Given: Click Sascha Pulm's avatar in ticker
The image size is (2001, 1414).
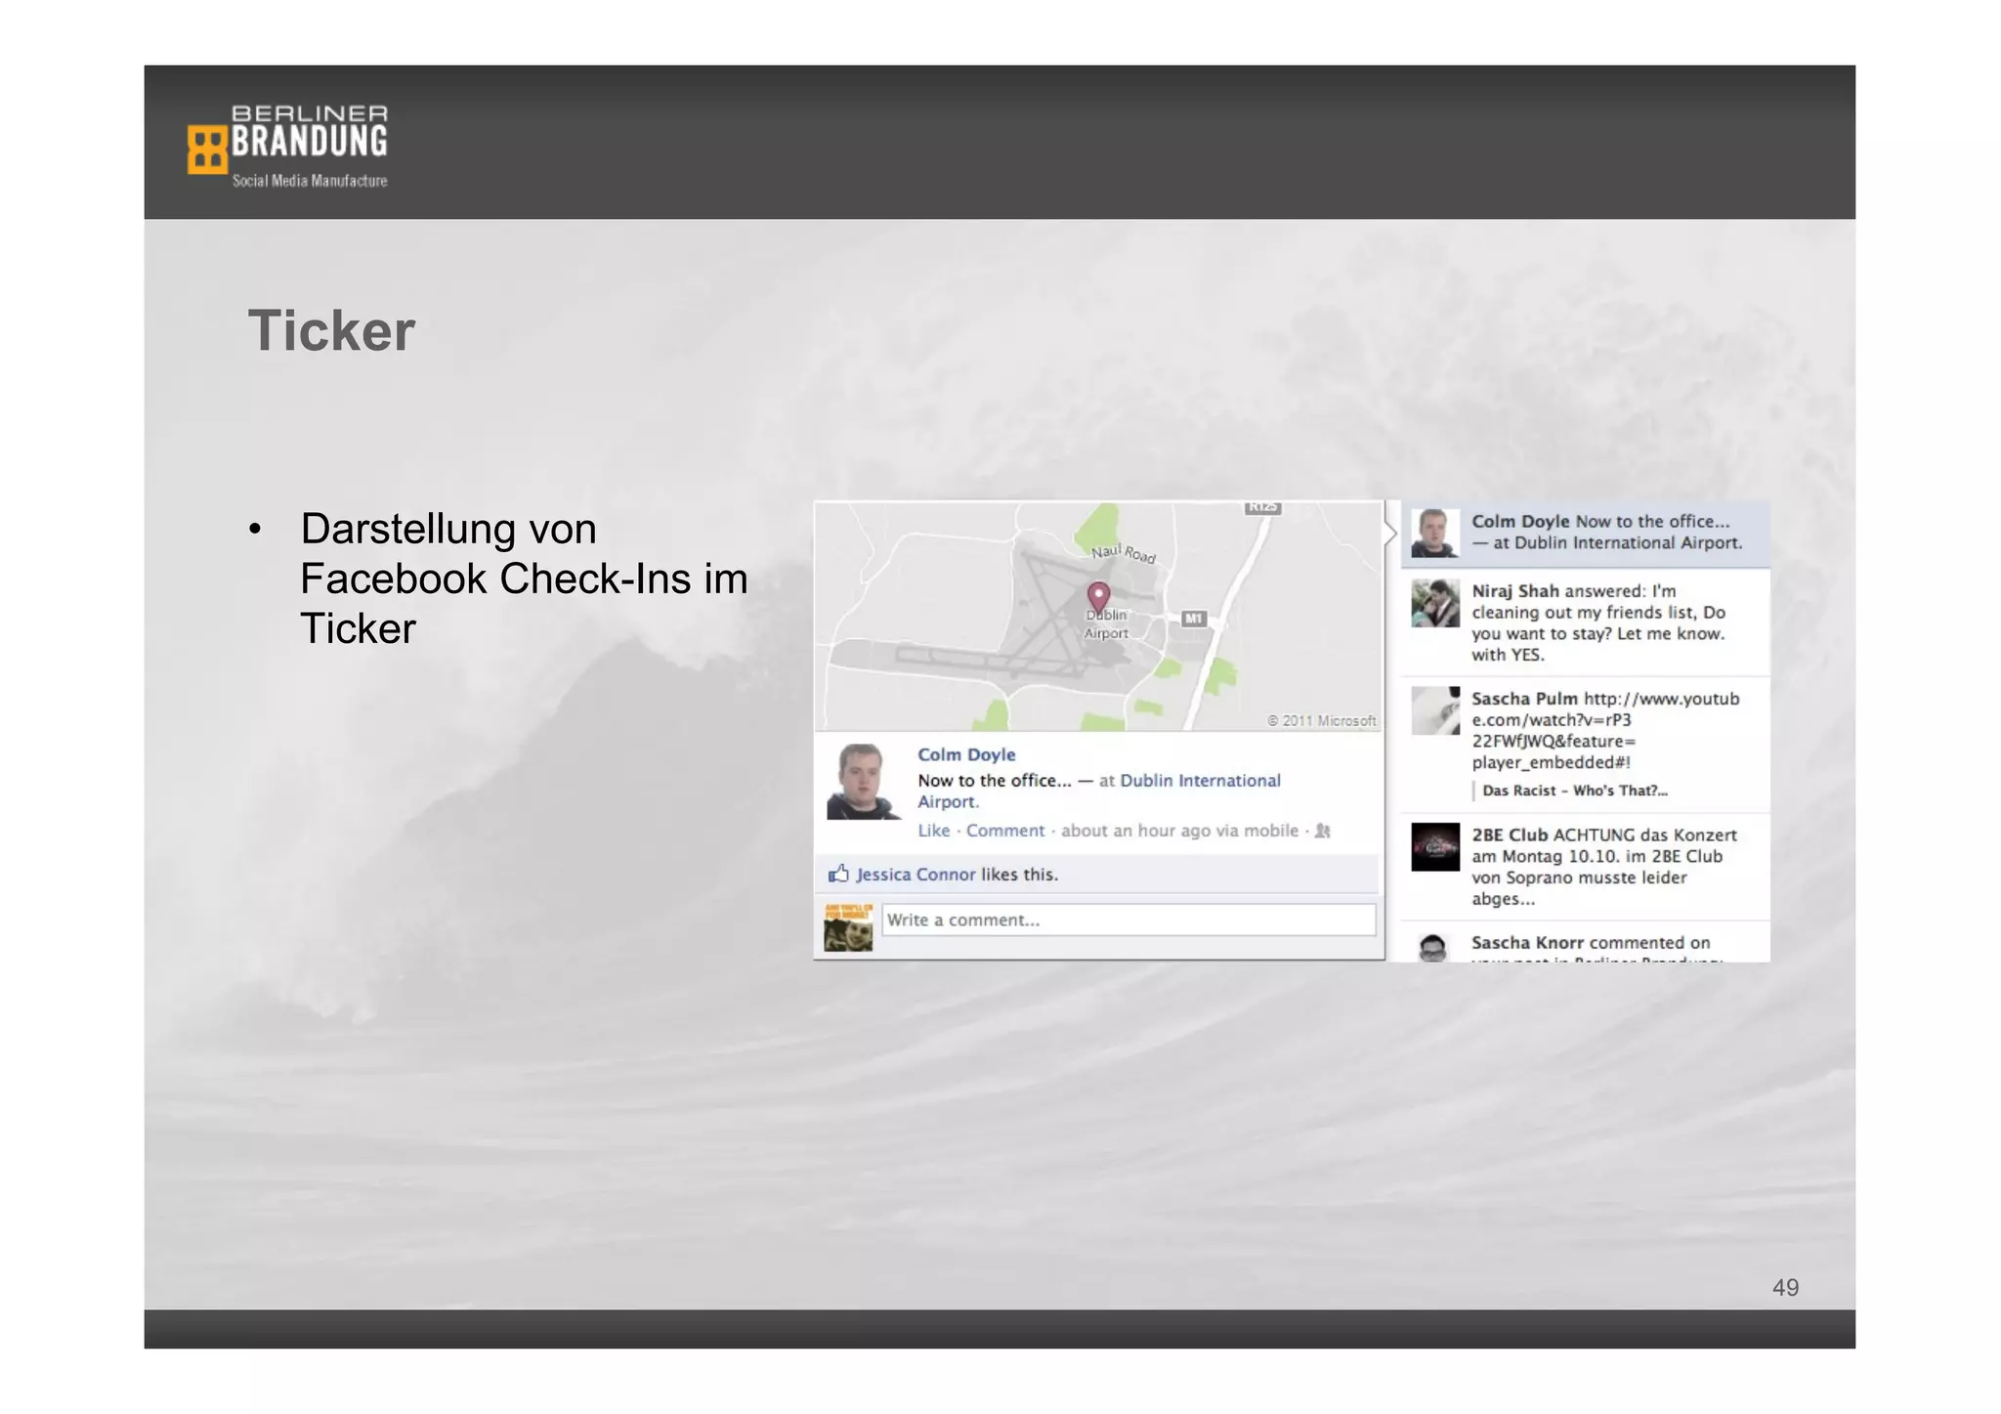Looking at the screenshot, I should coord(1434,710).
